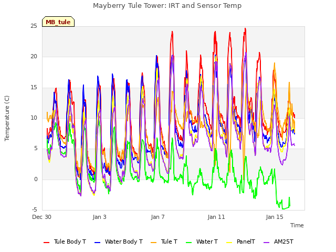Click the MB_tule annotation label
336x252 pixels.
click(x=58, y=22)
